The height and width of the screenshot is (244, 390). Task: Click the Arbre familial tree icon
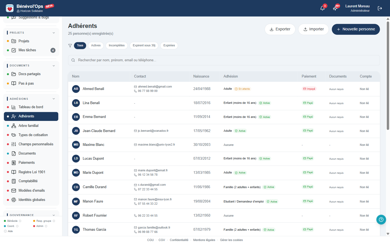pyautogui.click(x=14, y=126)
